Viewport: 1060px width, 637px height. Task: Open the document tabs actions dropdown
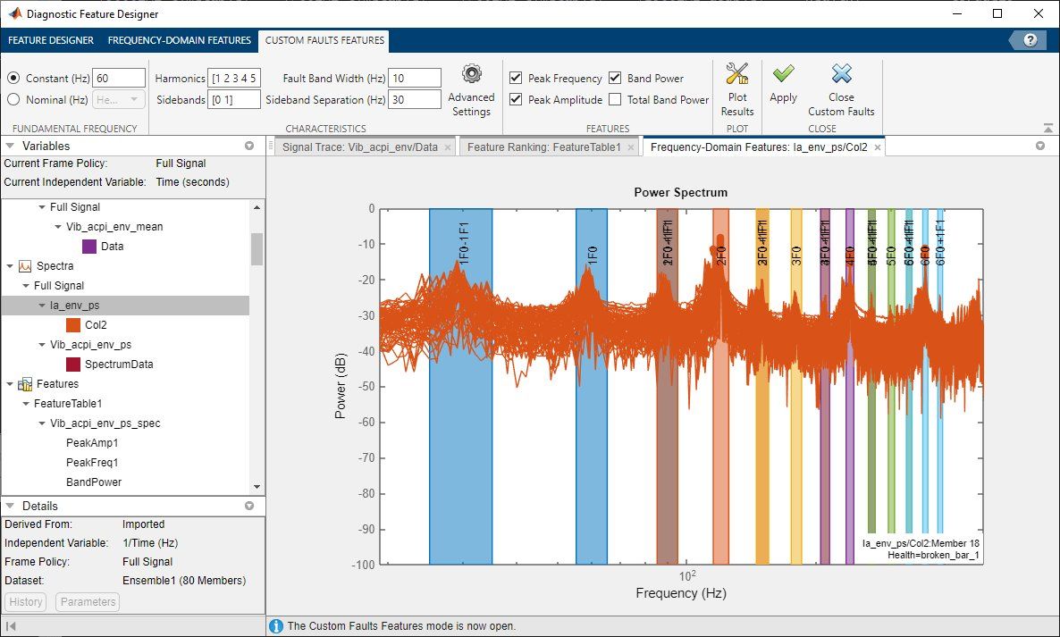[x=1039, y=147]
